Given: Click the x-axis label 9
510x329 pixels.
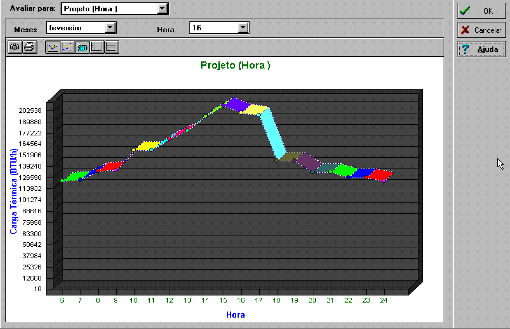Looking at the screenshot, I should (116, 301).
